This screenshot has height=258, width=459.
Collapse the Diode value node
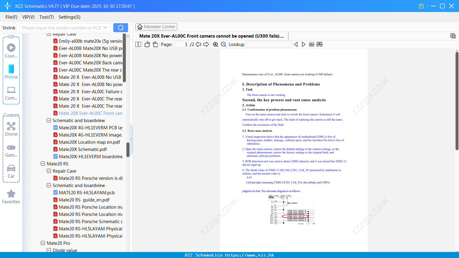pyautogui.click(x=49, y=250)
